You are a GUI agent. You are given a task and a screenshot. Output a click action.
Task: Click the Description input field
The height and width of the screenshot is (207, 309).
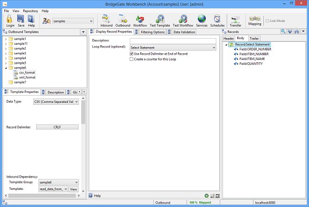173,41
